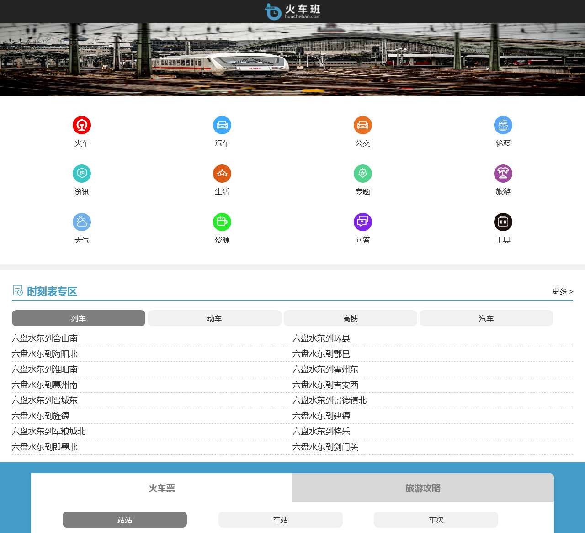Open 六盘水东到含山南 timetable link
Screen dimensions: 585x533
tap(45, 338)
